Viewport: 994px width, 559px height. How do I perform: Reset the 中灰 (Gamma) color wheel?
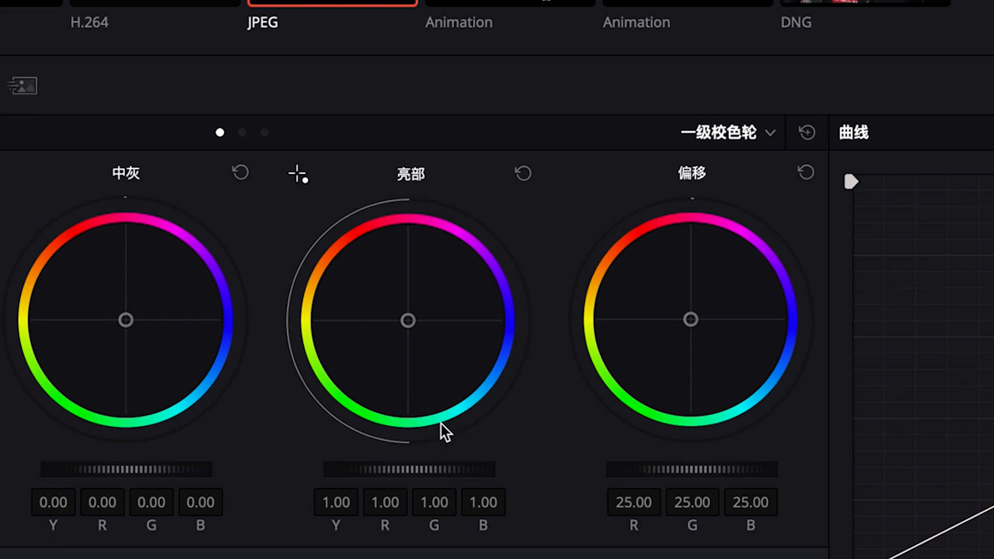click(x=240, y=172)
